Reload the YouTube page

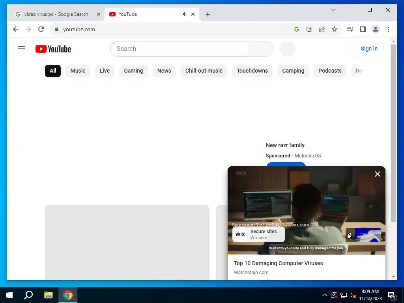click(41, 29)
